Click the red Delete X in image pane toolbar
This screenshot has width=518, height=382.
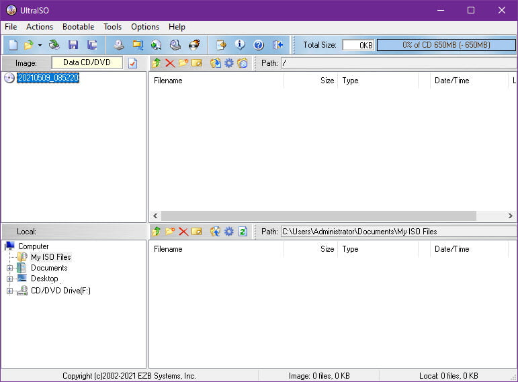[x=170, y=63]
